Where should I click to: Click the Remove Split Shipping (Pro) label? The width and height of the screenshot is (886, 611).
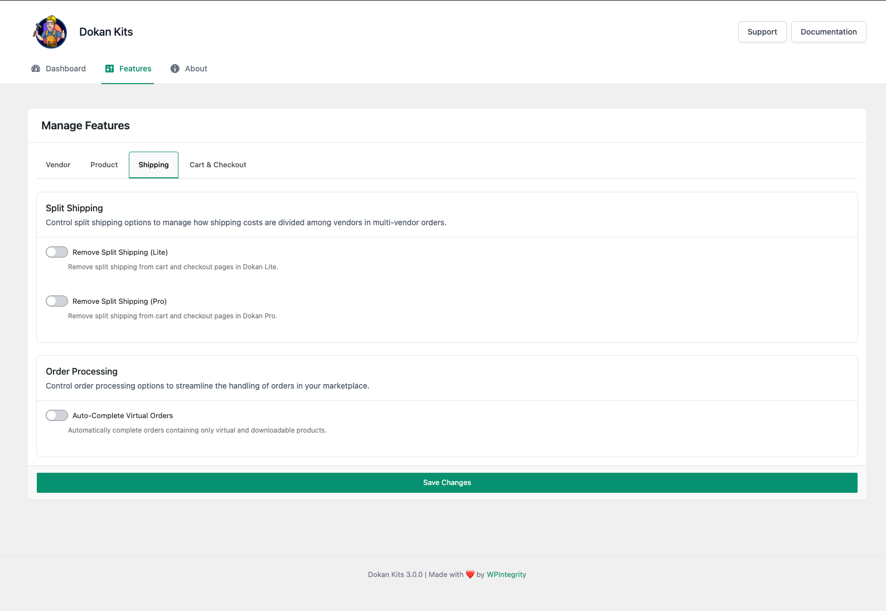pos(119,301)
